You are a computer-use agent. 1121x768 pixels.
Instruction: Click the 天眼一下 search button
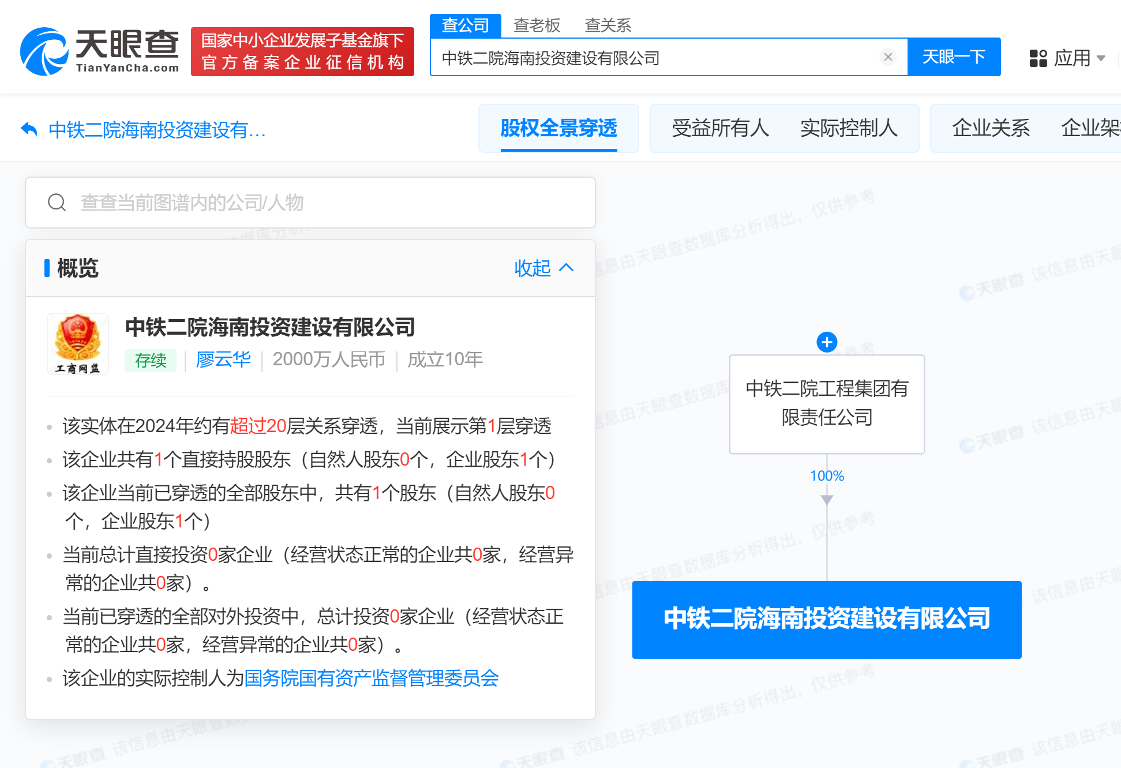954,57
